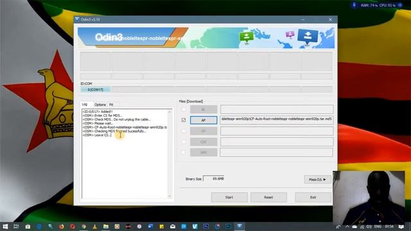Tick the UMS file checkbox
Image resolution: width=411 pixels, height=231 pixels.
click(184, 153)
